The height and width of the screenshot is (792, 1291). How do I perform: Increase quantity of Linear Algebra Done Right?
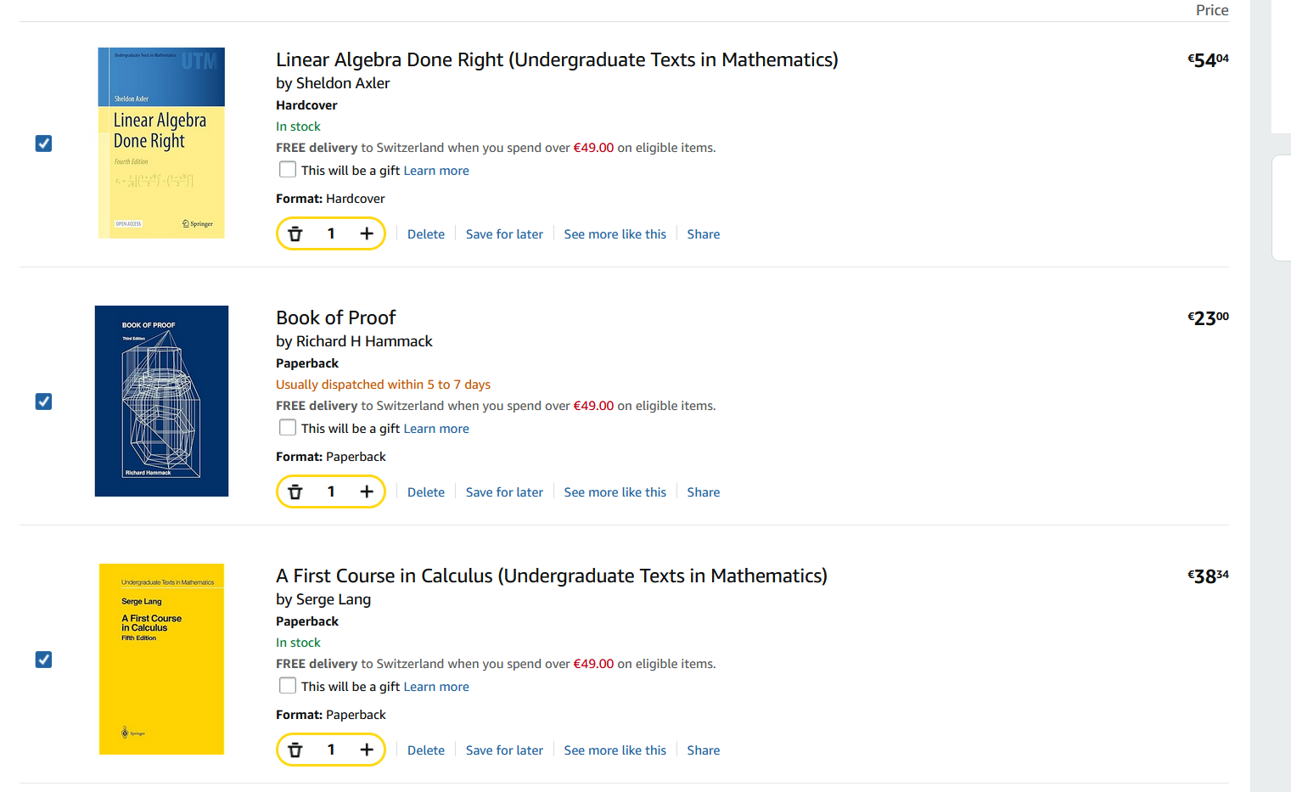coord(367,233)
